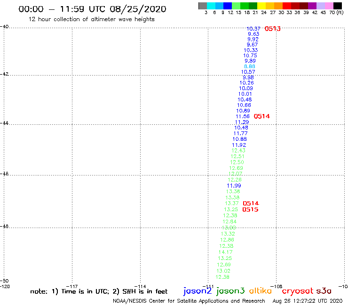Select the 10.01 wave height reading

[x=245, y=94]
